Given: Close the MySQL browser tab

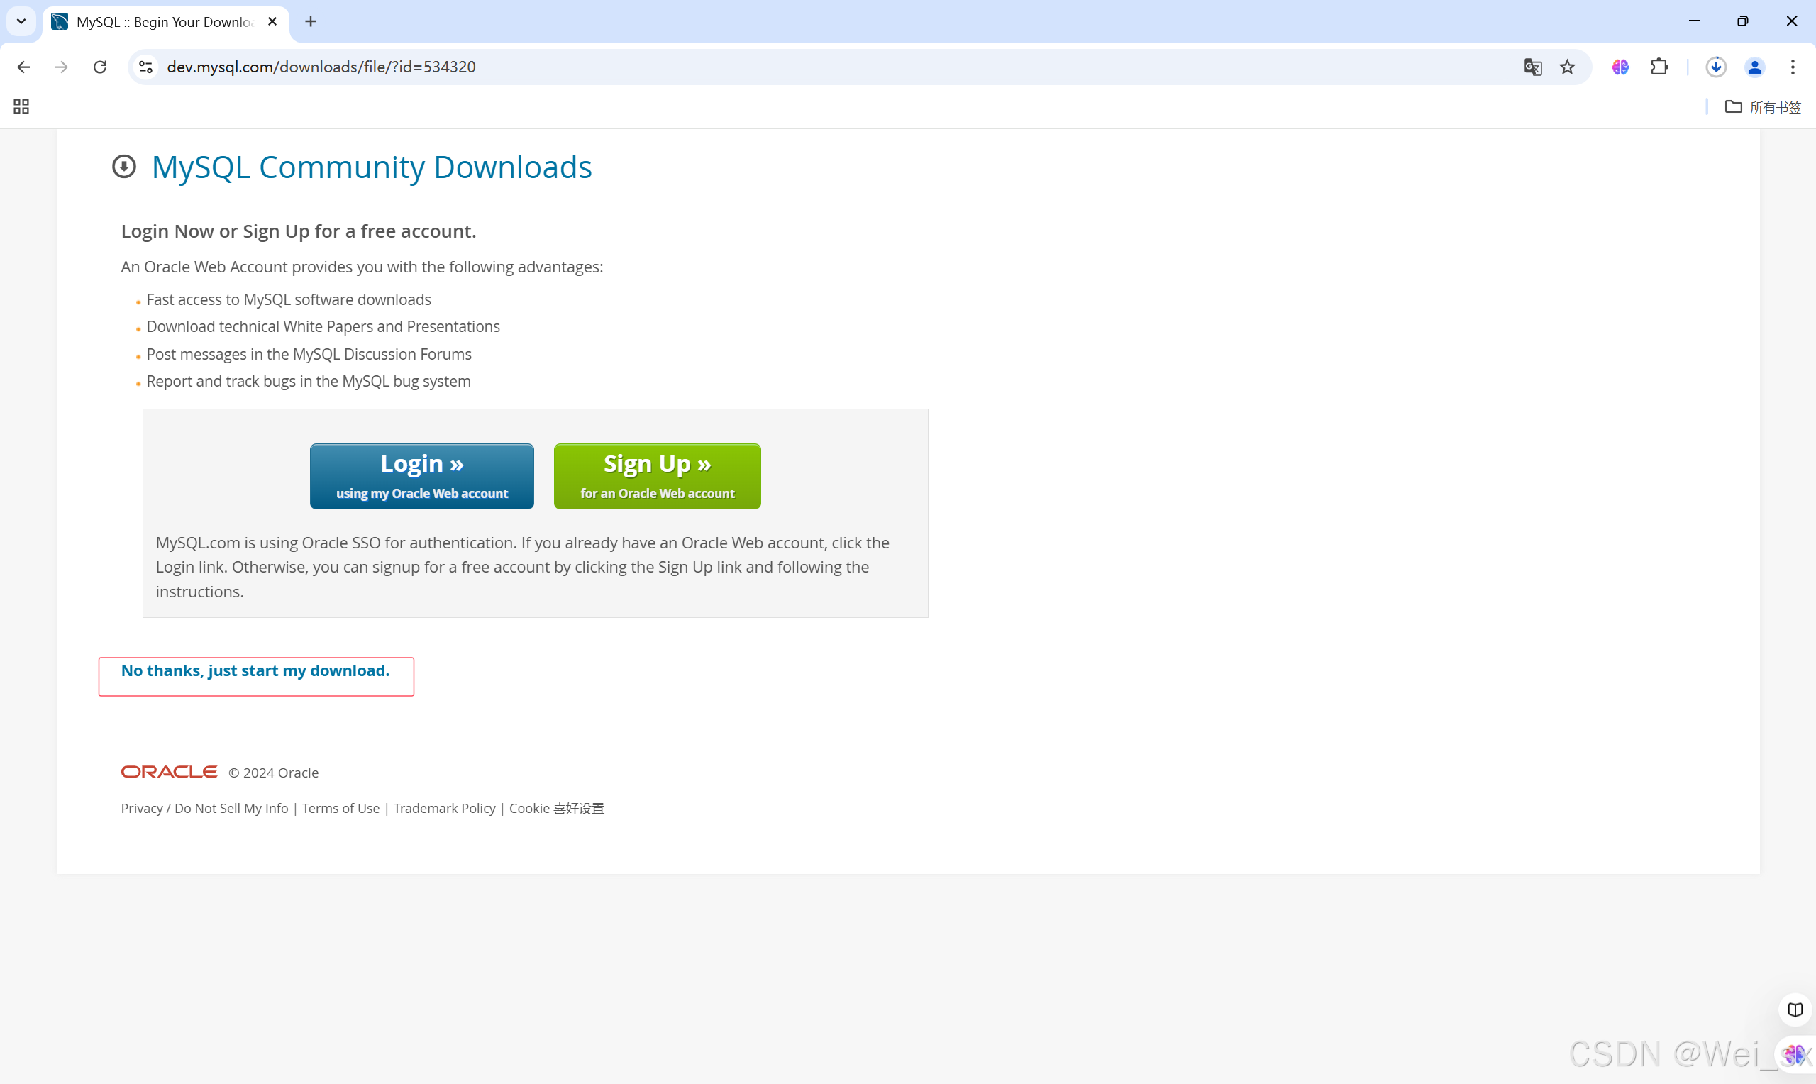Looking at the screenshot, I should click(x=272, y=22).
